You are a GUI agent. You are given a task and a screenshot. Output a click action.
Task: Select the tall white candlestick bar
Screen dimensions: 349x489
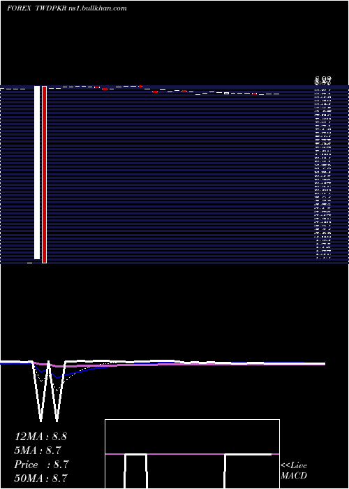pyautogui.click(x=37, y=173)
